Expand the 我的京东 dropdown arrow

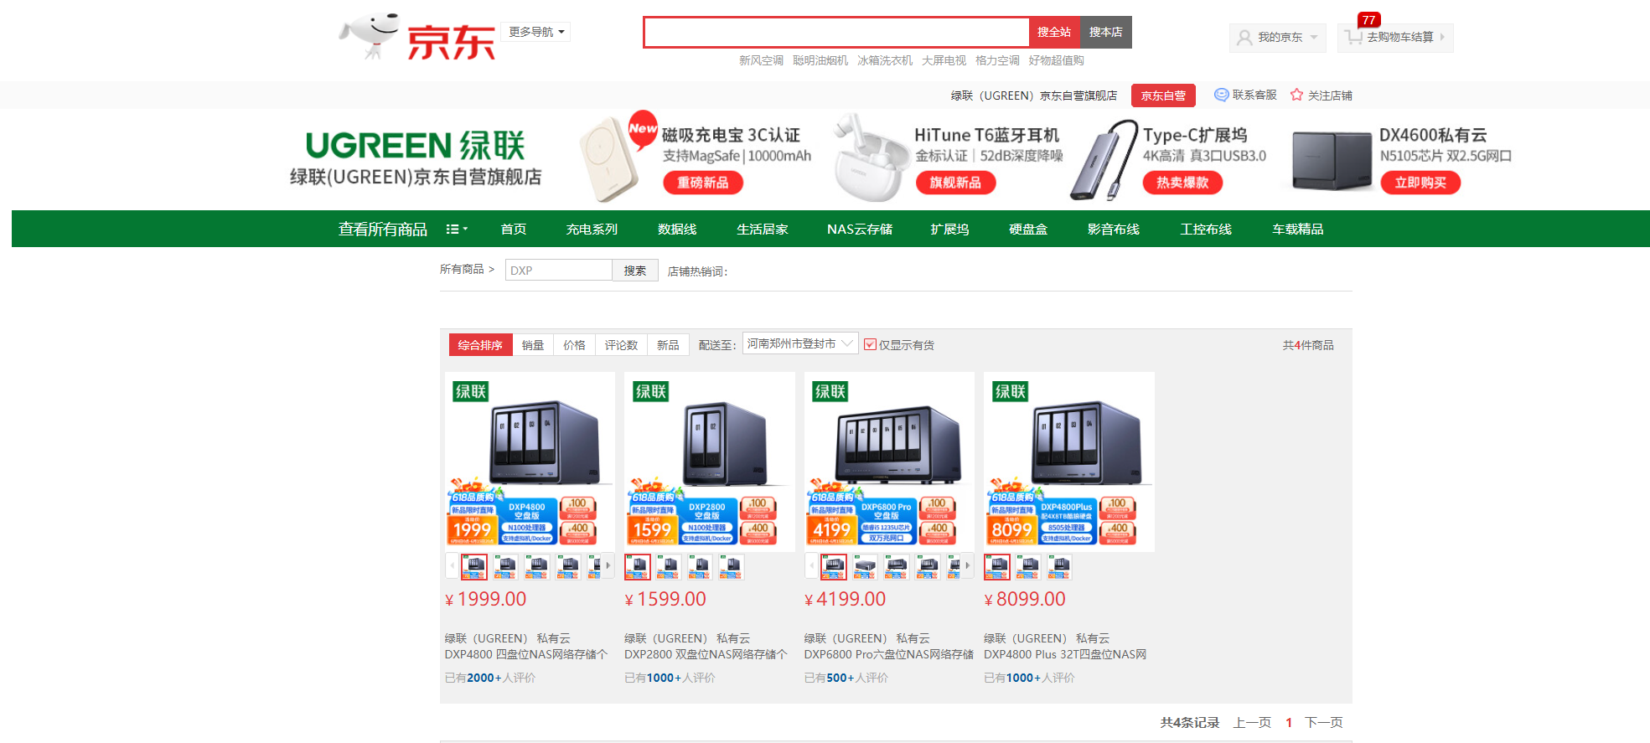pyautogui.click(x=1314, y=37)
